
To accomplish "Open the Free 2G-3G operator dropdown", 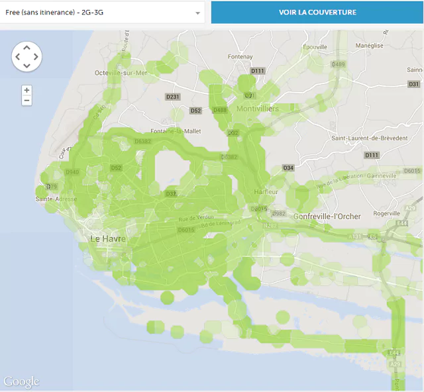I will (x=99, y=12).
